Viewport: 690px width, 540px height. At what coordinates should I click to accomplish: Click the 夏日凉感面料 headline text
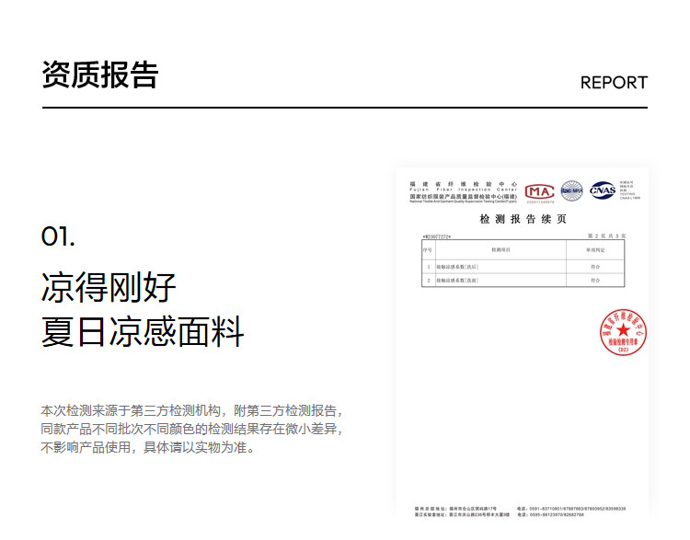click(143, 331)
